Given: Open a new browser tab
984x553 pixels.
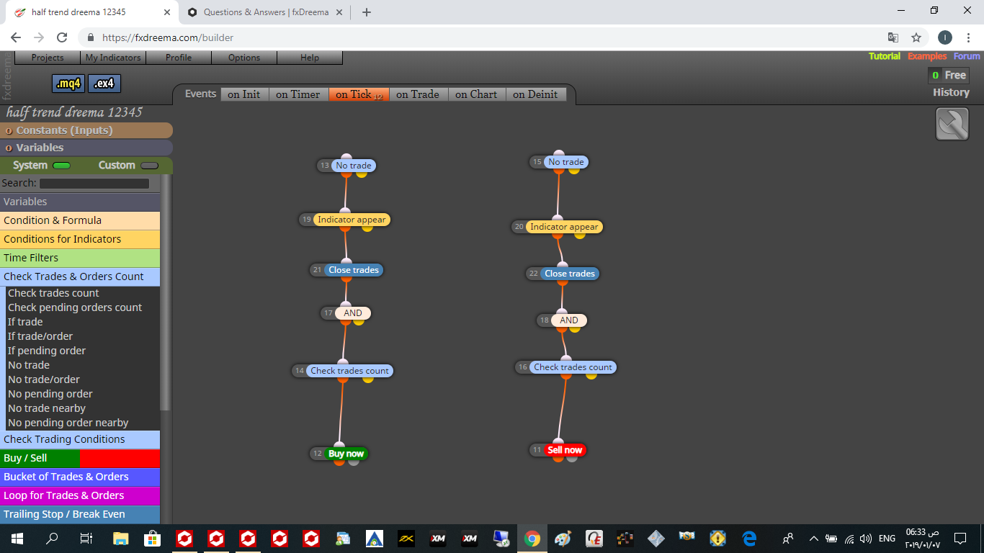Looking at the screenshot, I should tap(366, 12).
